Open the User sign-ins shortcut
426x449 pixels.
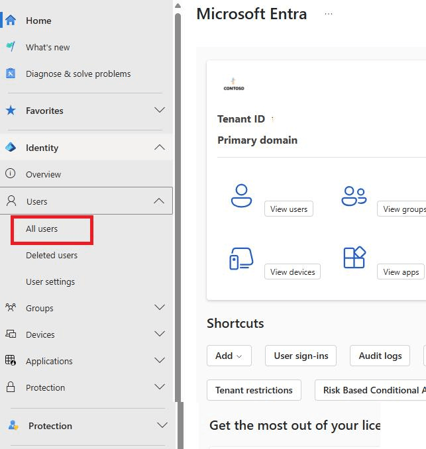click(x=301, y=356)
